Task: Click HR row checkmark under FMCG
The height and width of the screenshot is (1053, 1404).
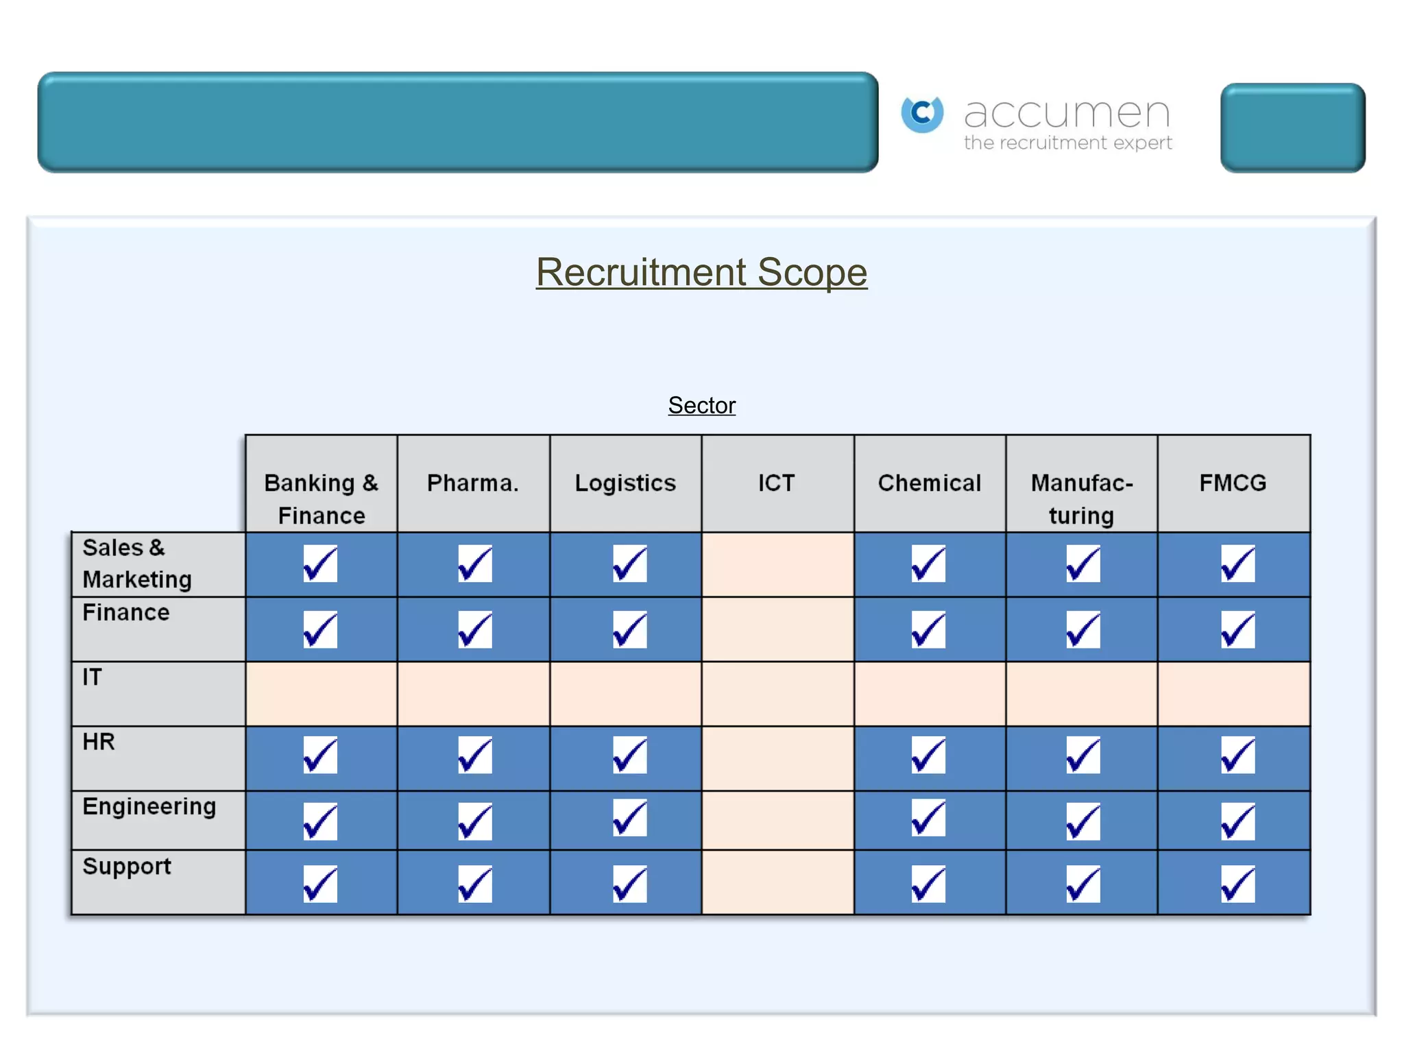Action: pyautogui.click(x=1238, y=755)
